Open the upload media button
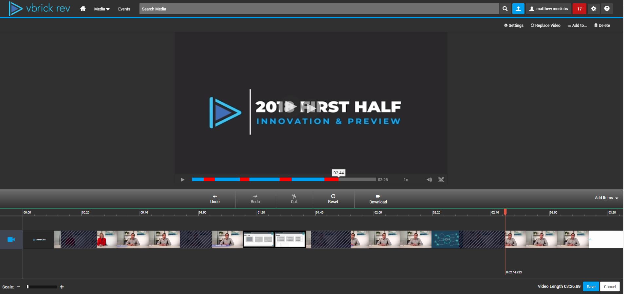The width and height of the screenshot is (624, 294). [518, 9]
